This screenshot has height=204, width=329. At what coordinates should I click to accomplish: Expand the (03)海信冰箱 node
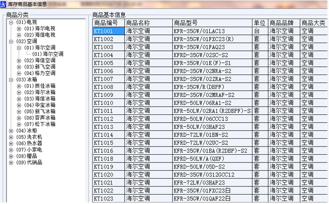(x=19, y=99)
